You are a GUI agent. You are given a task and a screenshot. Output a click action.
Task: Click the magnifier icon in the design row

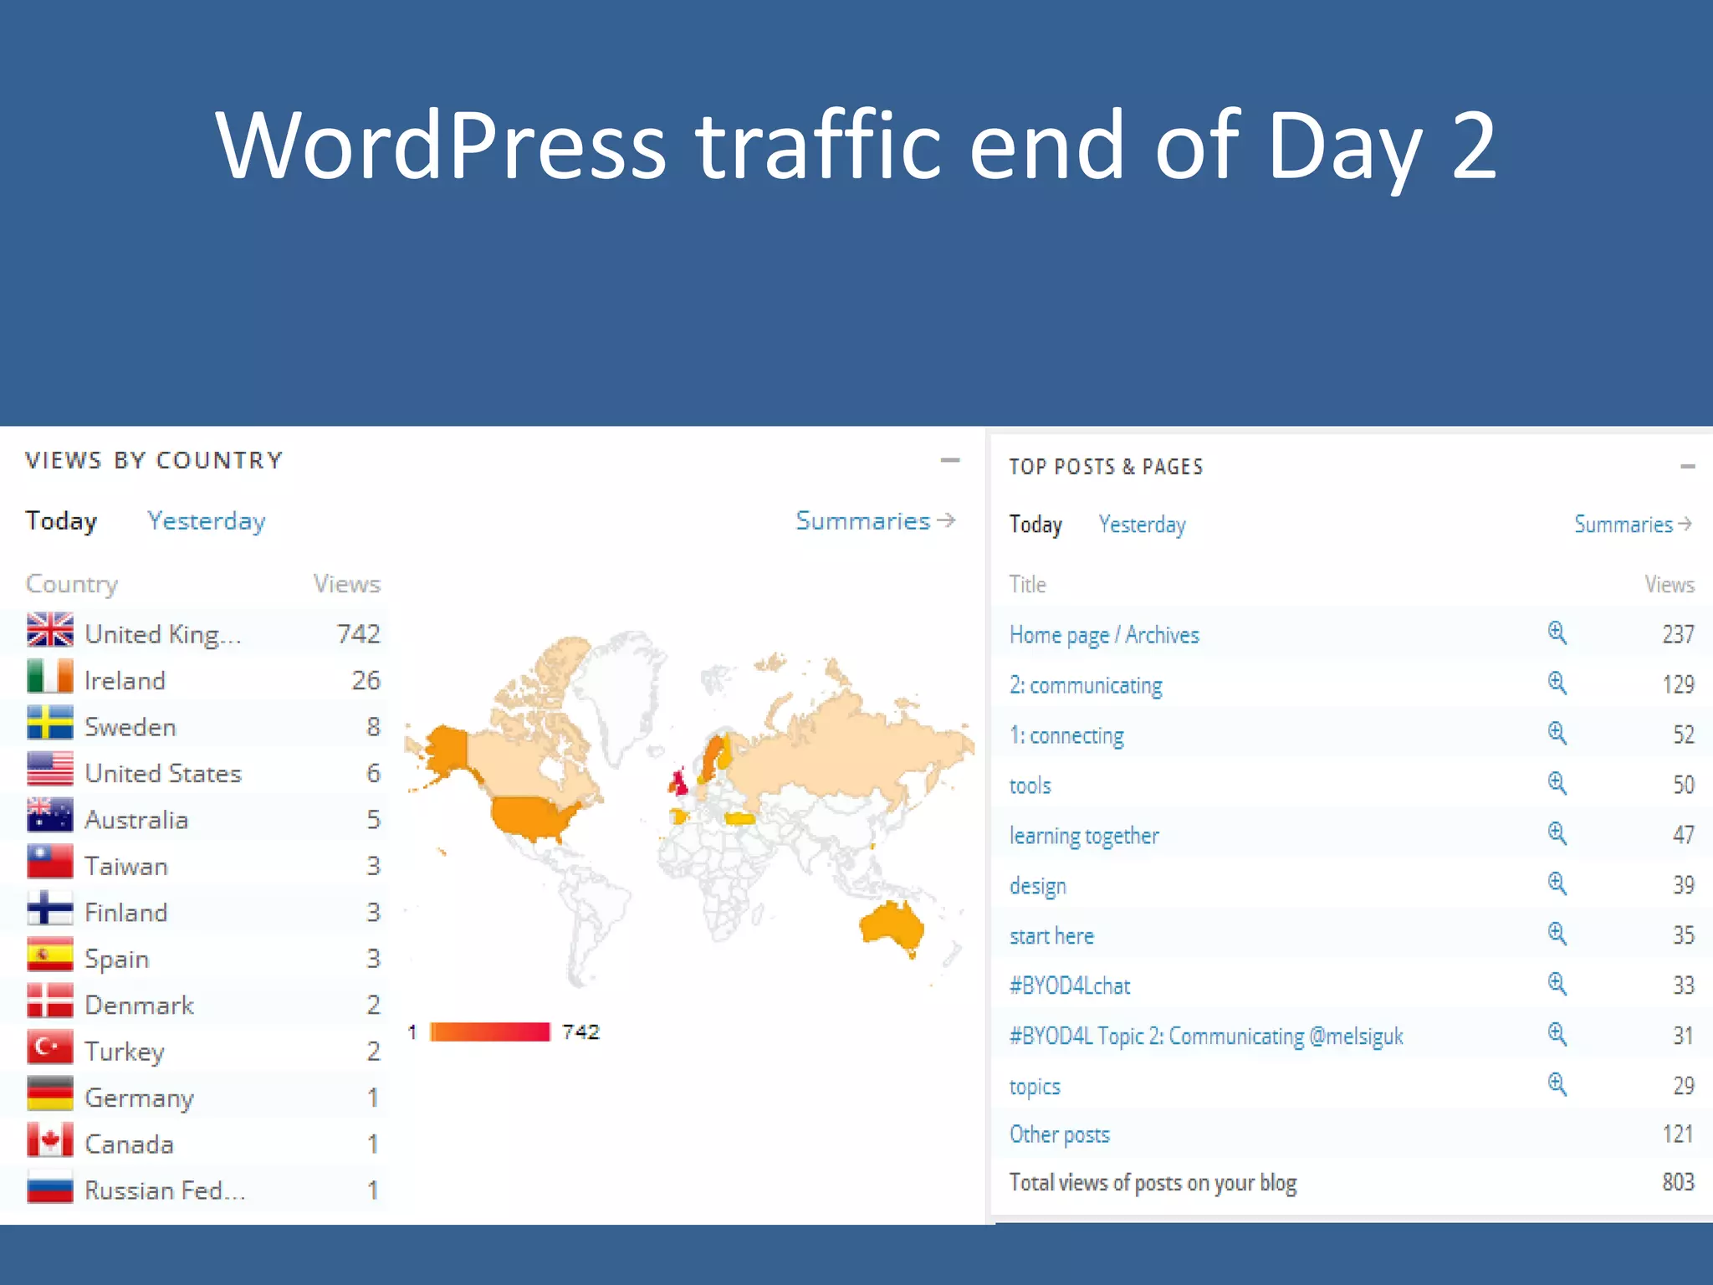1557,883
